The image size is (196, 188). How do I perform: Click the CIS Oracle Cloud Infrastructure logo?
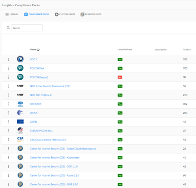pyautogui.click(x=20, y=148)
